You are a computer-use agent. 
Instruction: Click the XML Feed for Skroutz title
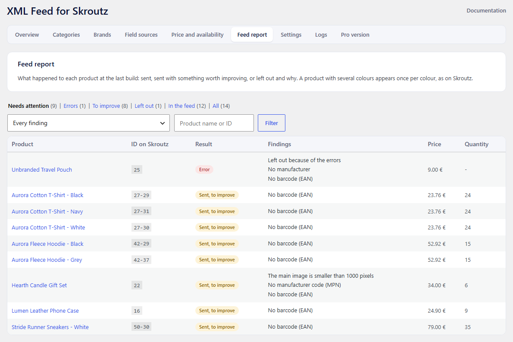point(58,11)
